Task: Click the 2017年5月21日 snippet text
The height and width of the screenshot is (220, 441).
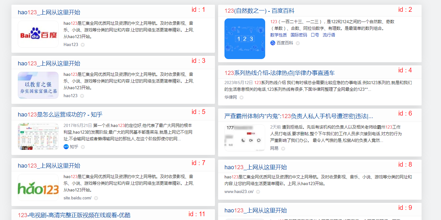Action: [128, 132]
